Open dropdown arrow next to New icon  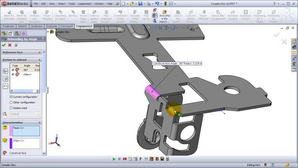128,4
